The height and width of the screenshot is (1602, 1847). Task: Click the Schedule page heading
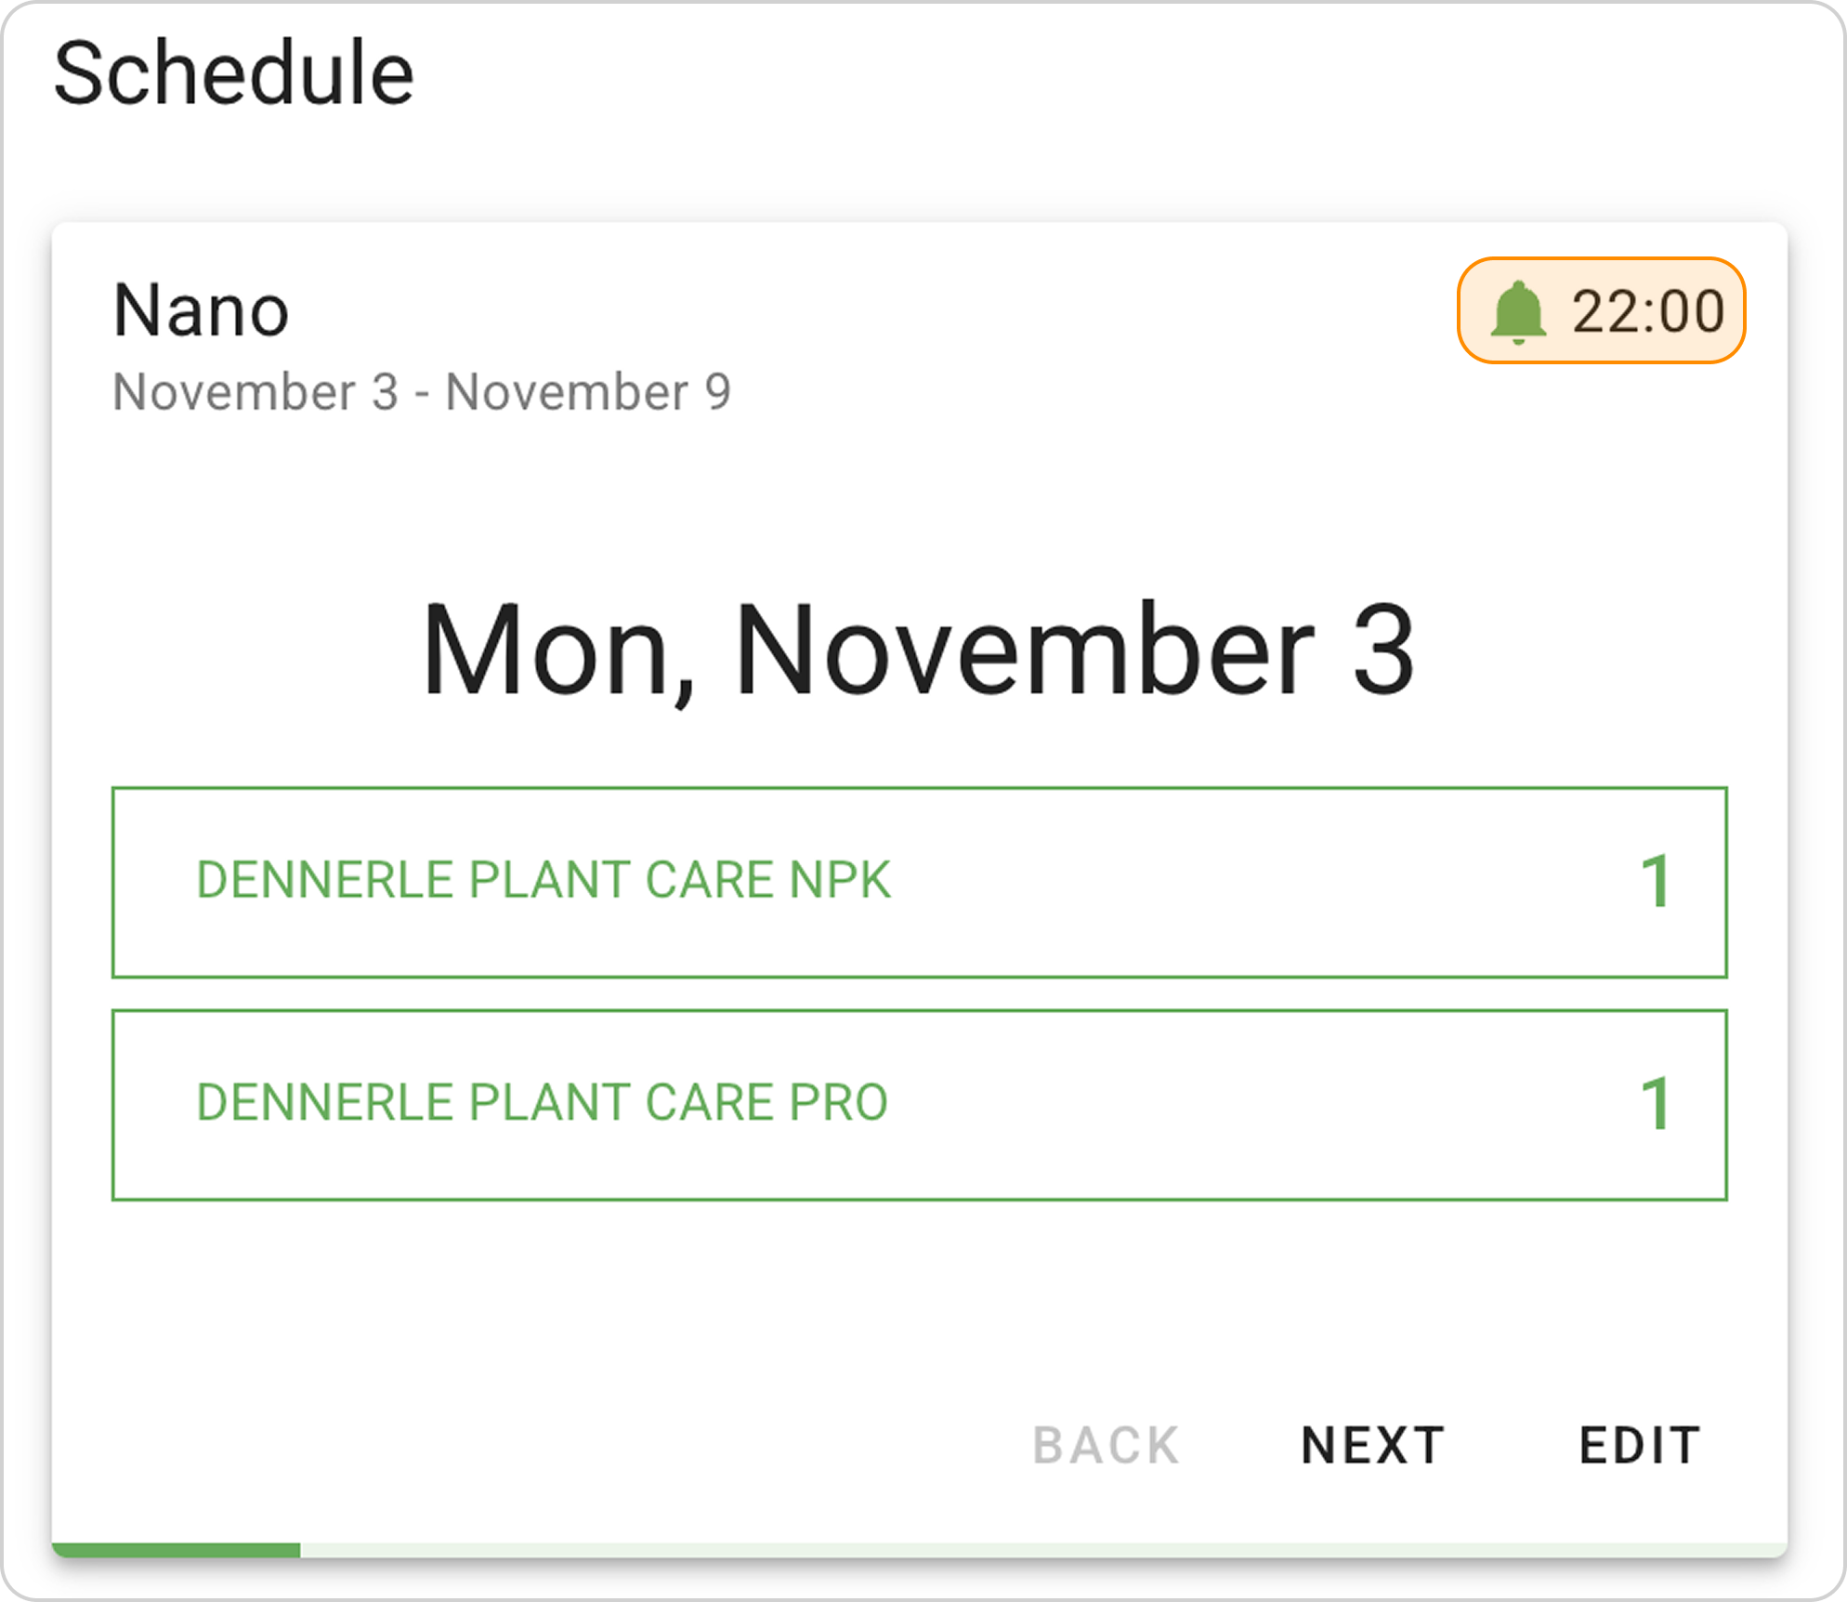[233, 73]
